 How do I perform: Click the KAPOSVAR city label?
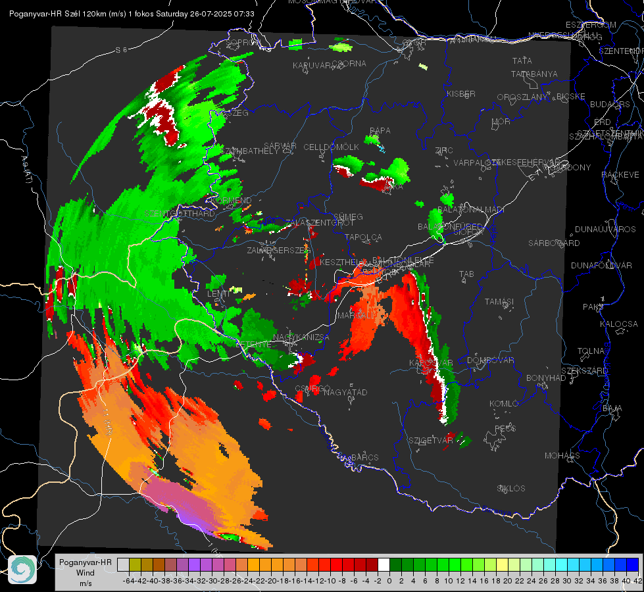pos(431,362)
